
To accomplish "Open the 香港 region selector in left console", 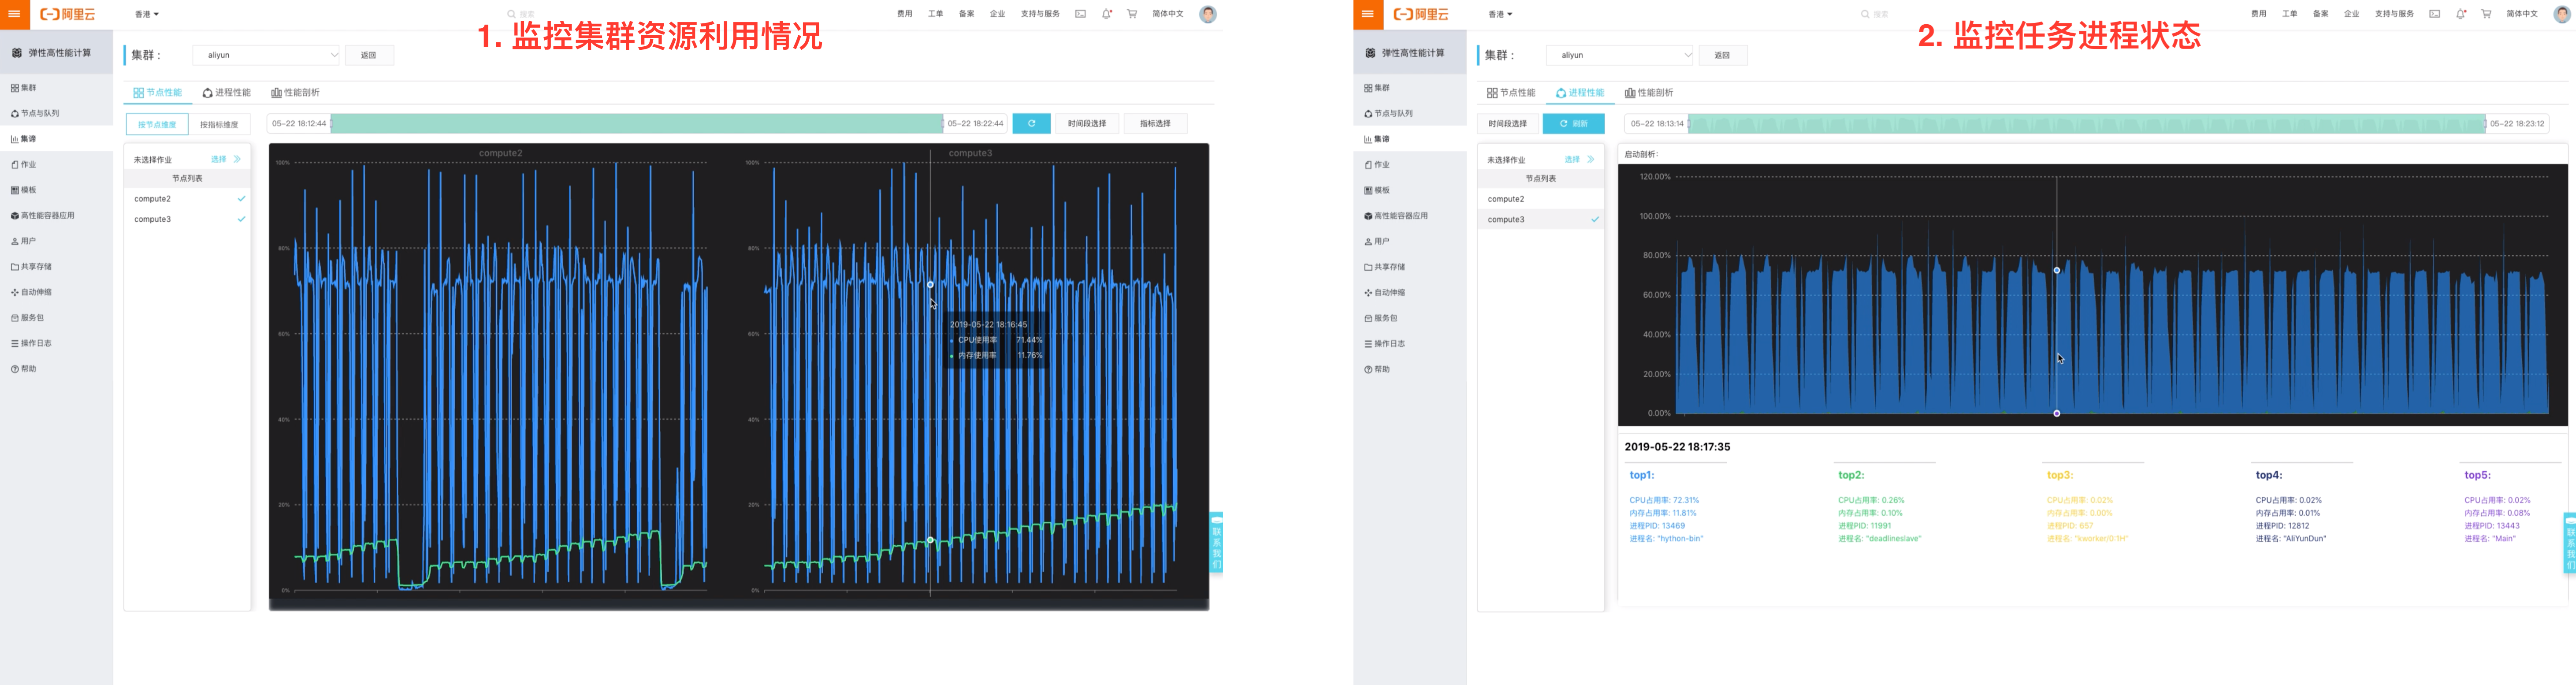I will pos(147,14).
